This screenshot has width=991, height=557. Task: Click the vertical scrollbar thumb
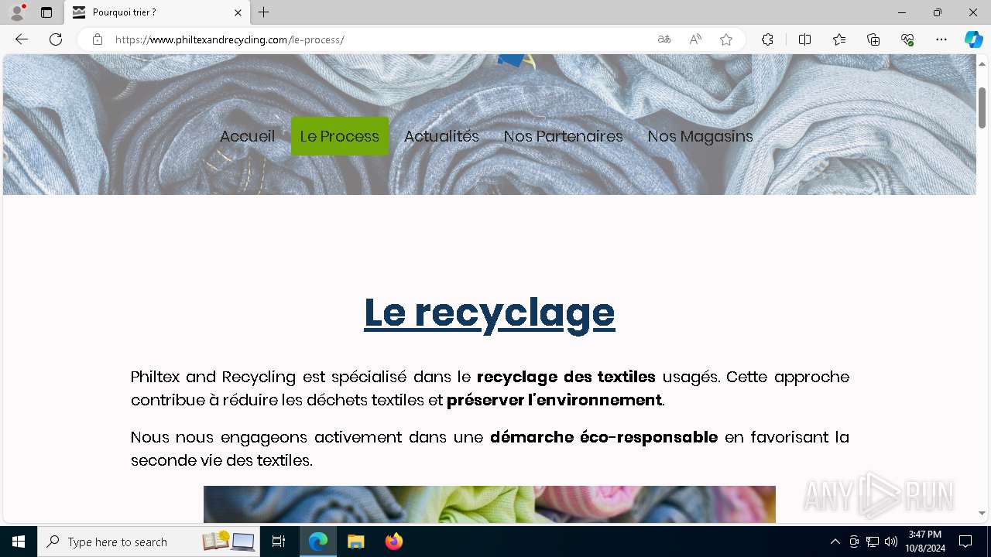pyautogui.click(x=982, y=108)
